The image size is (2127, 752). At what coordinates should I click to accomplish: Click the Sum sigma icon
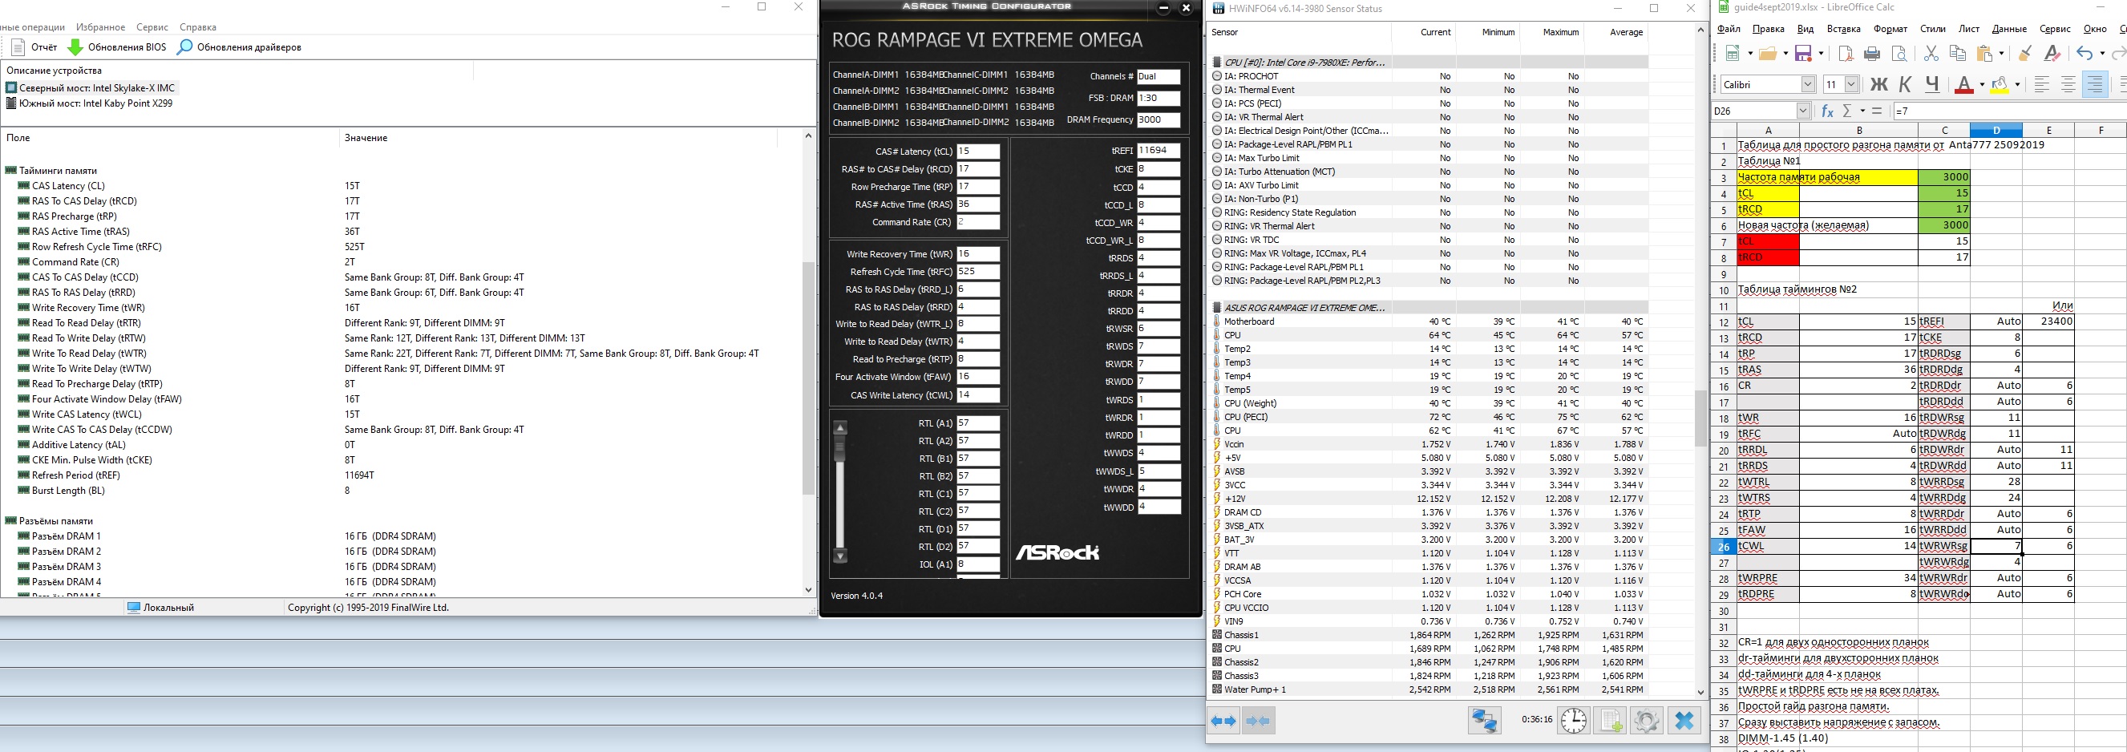click(1847, 111)
